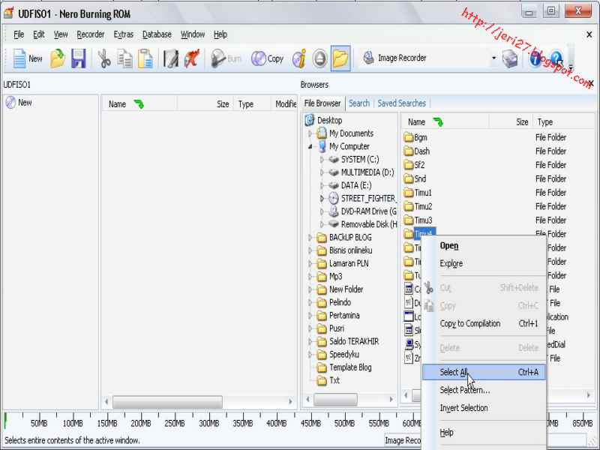The height and width of the screenshot is (450, 600).
Task: Select the New disc icon in compilation tree
Action: pos(10,103)
